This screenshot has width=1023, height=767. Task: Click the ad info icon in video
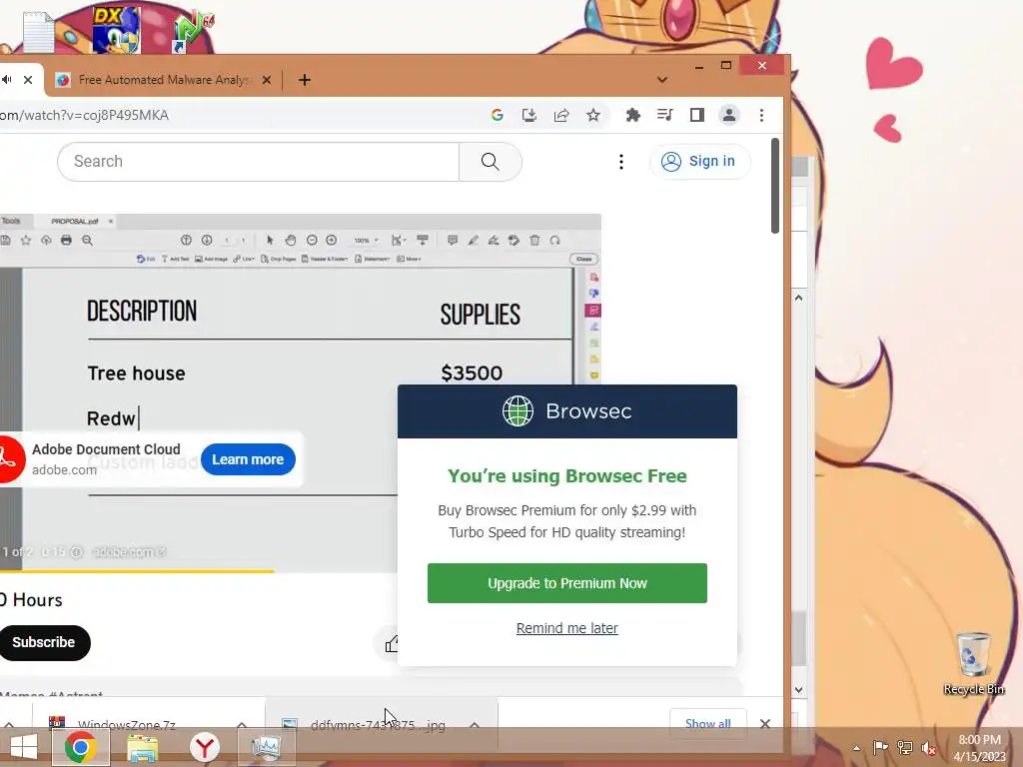(x=76, y=551)
